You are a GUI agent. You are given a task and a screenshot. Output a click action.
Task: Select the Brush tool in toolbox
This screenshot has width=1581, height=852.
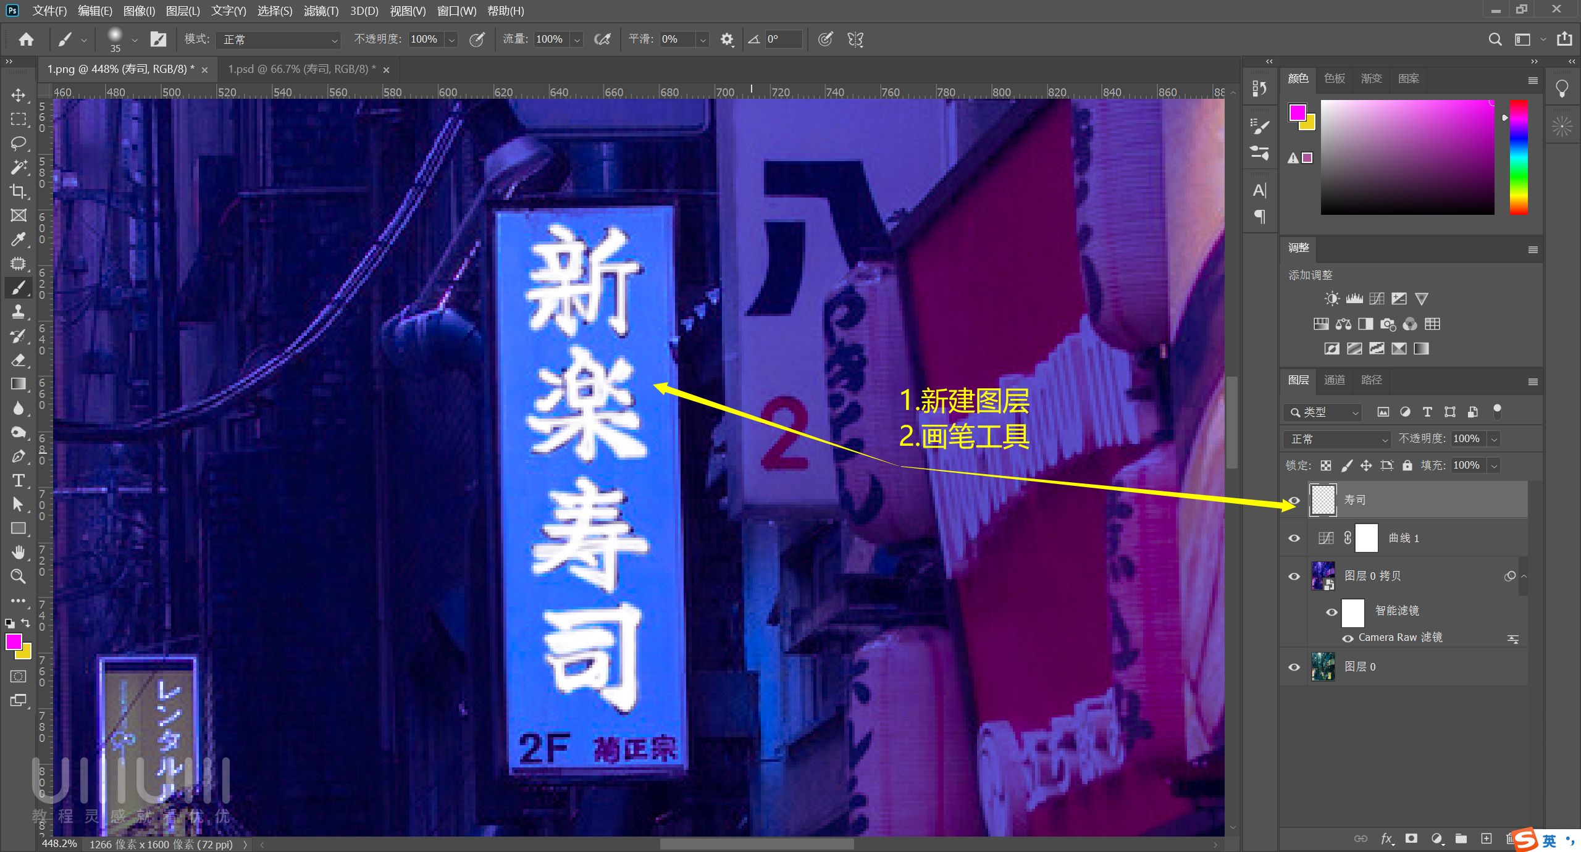pyautogui.click(x=19, y=288)
